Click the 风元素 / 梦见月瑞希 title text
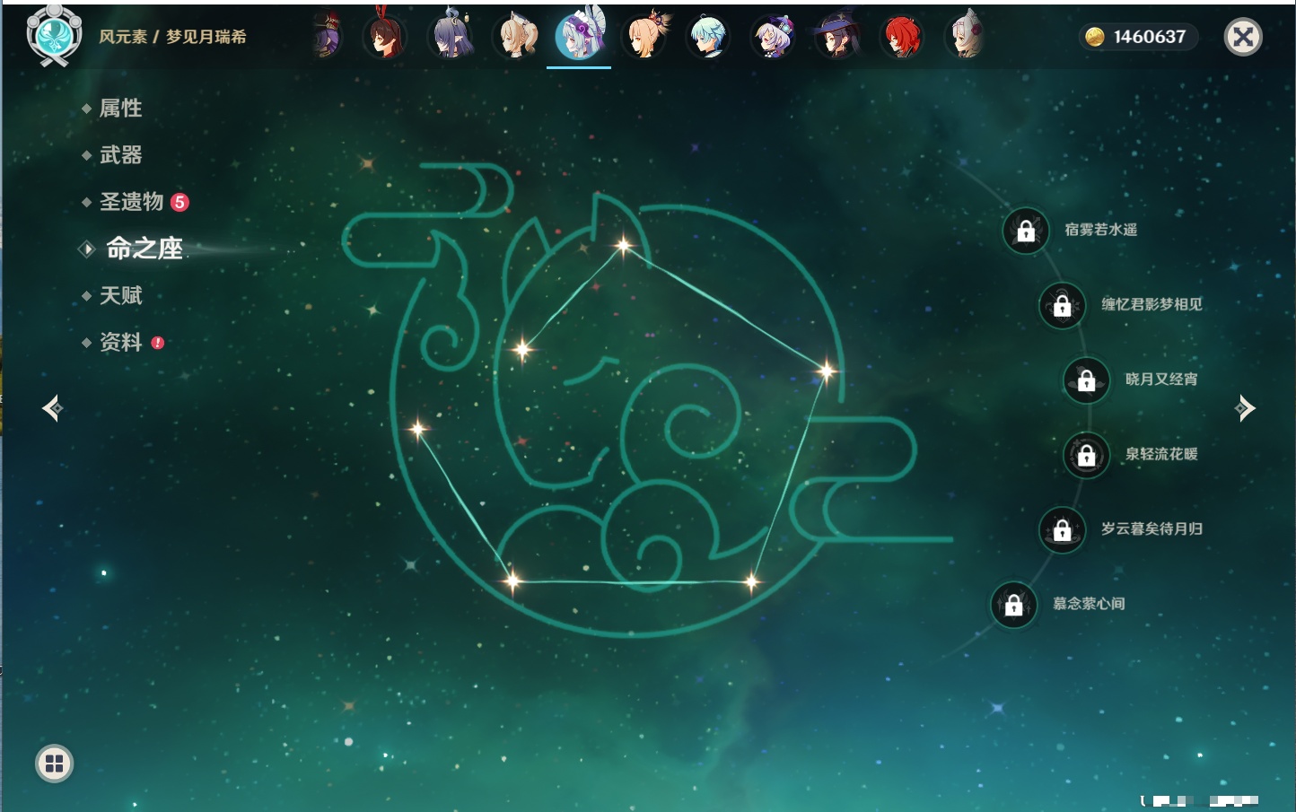The width and height of the screenshot is (1296, 812). click(172, 37)
